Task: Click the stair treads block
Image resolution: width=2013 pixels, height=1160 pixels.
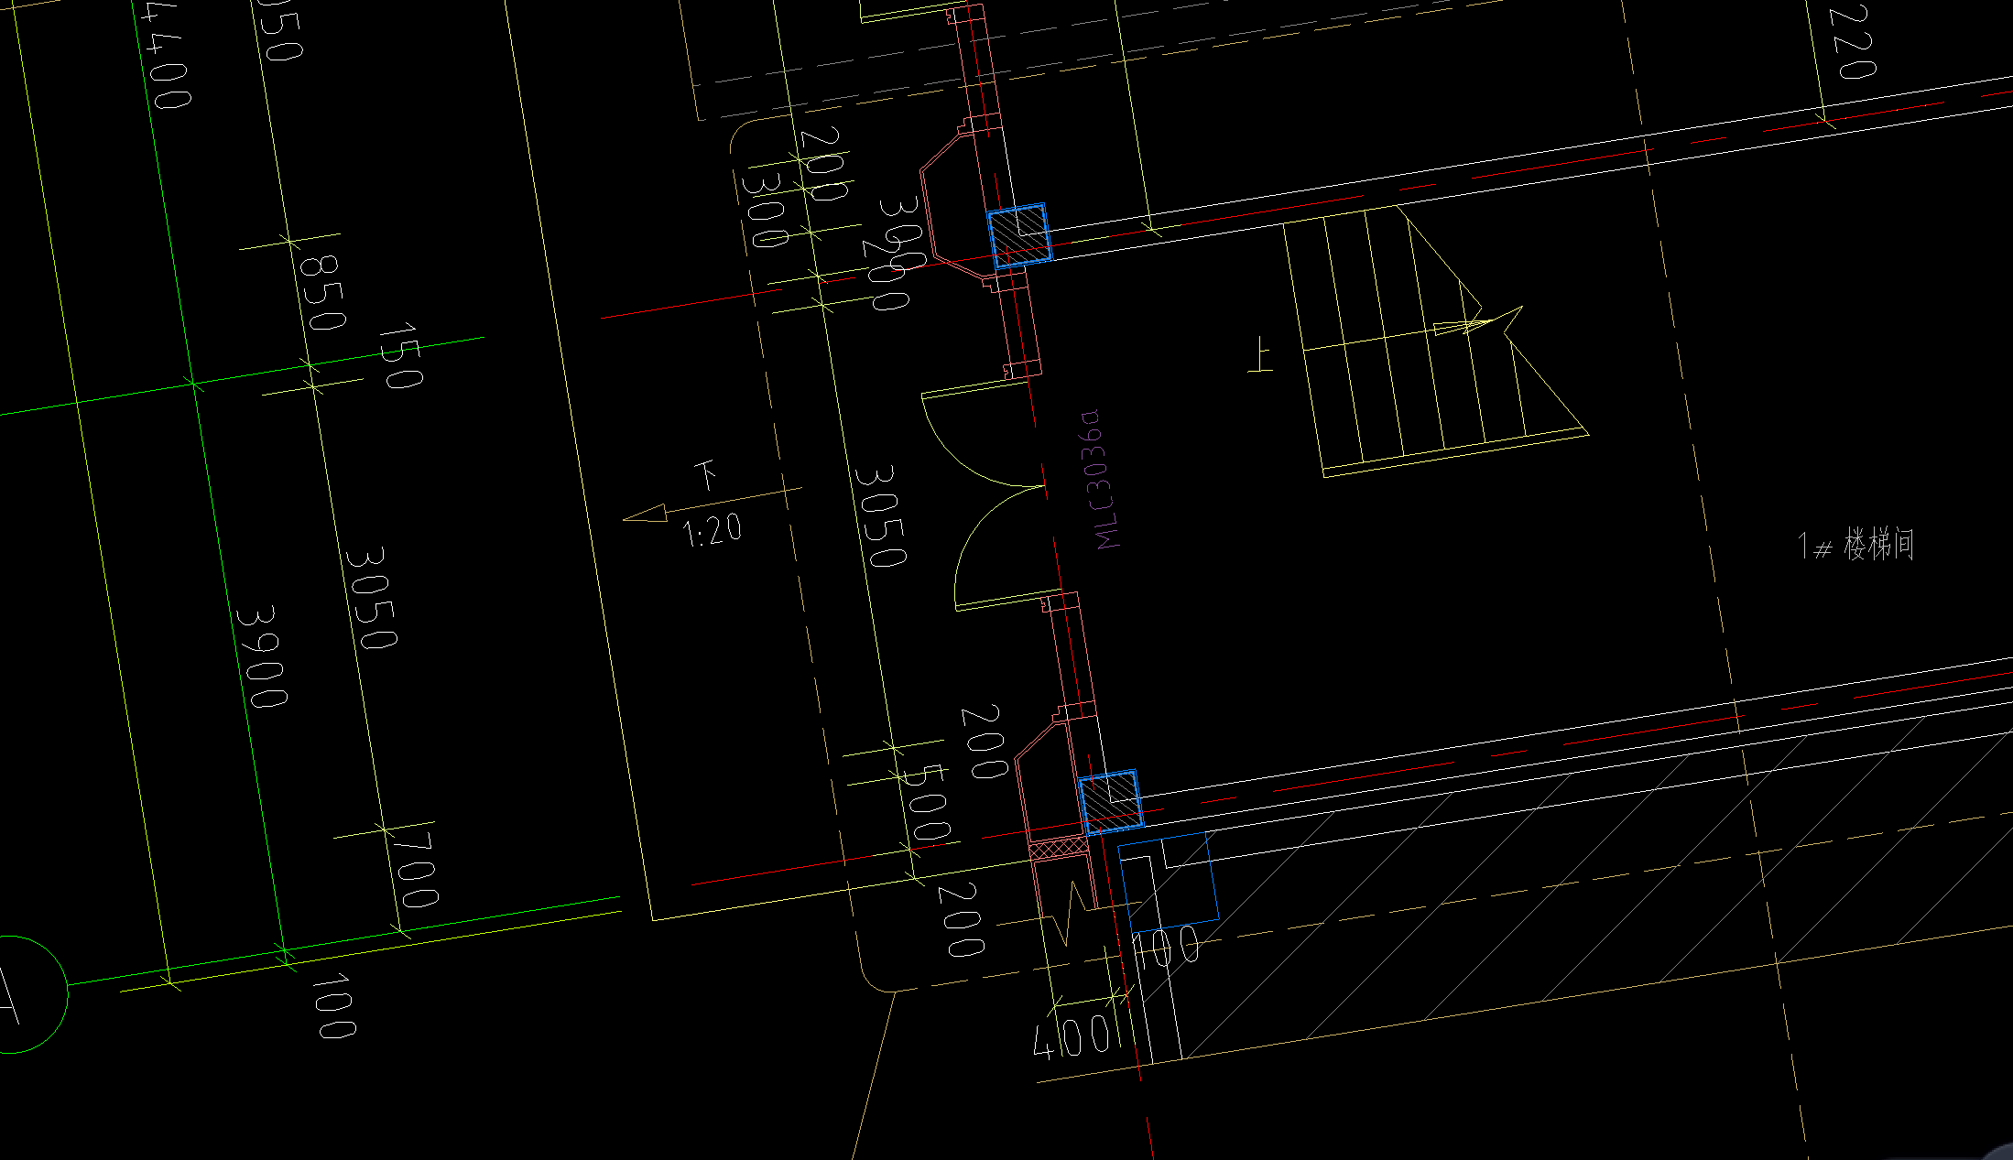Action: pos(1435,340)
